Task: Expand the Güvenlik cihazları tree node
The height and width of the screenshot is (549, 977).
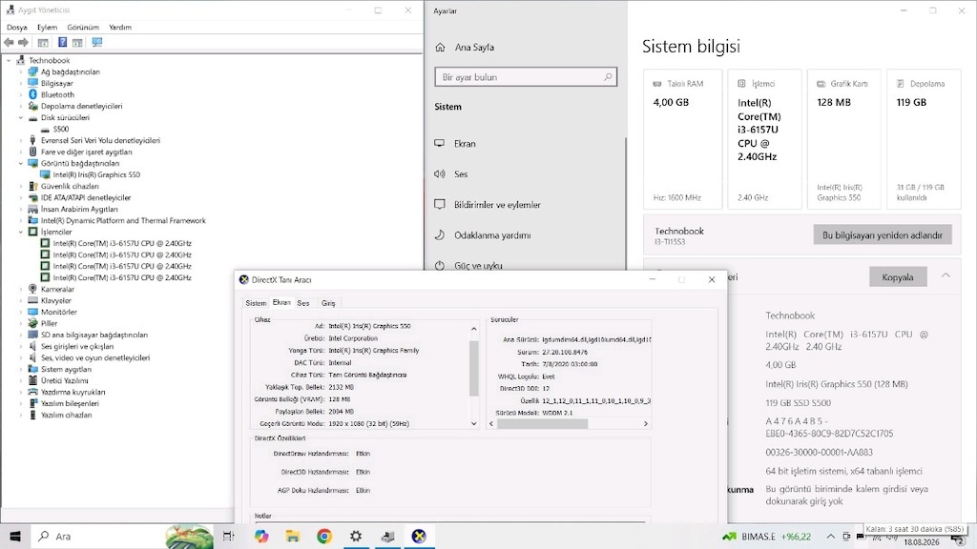Action: (x=21, y=186)
